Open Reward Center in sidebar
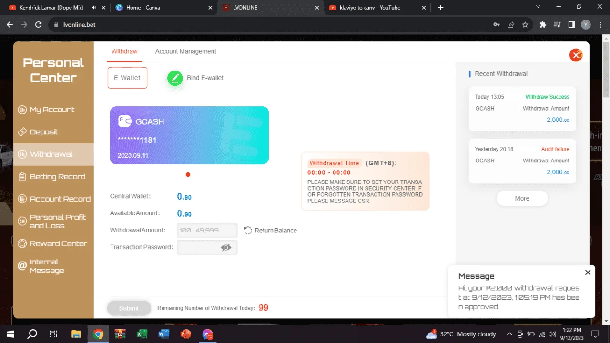610x343 pixels. (x=53, y=243)
